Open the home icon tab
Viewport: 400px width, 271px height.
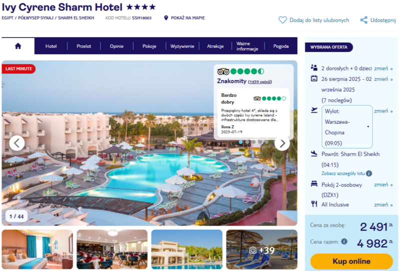tap(18, 46)
